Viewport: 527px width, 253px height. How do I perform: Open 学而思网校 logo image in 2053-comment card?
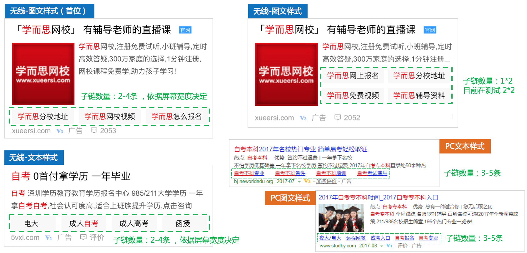[x=43, y=74]
